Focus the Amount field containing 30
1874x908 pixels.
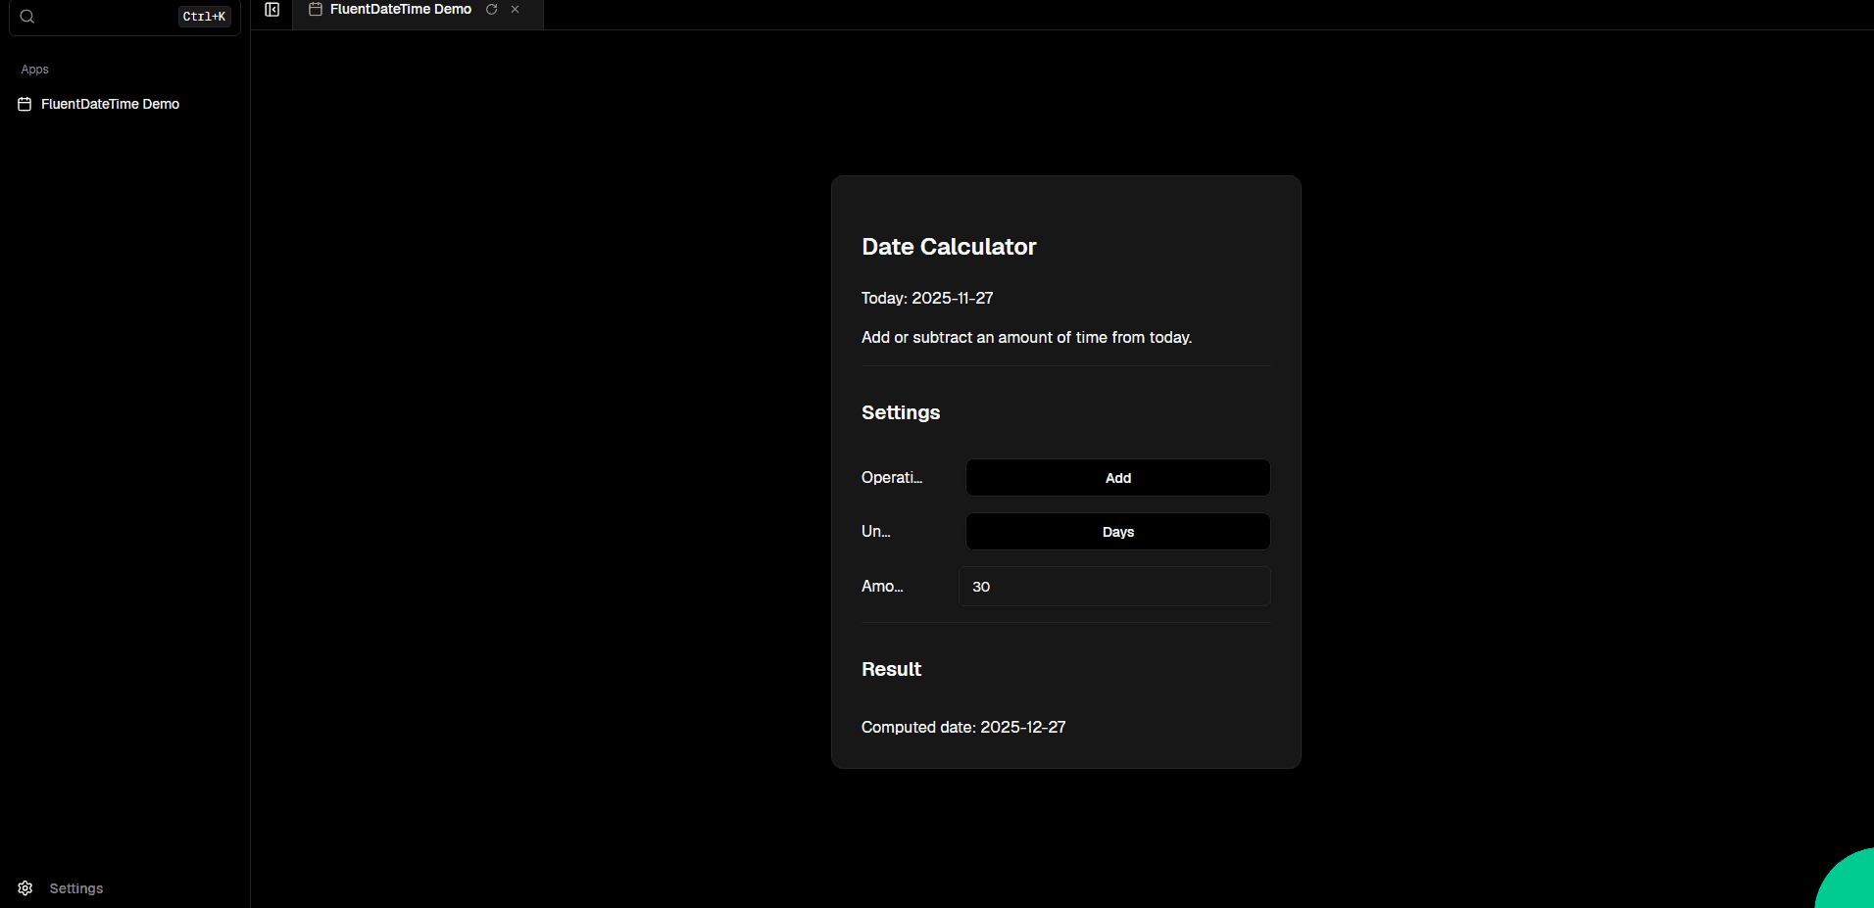pyautogui.click(x=1114, y=587)
